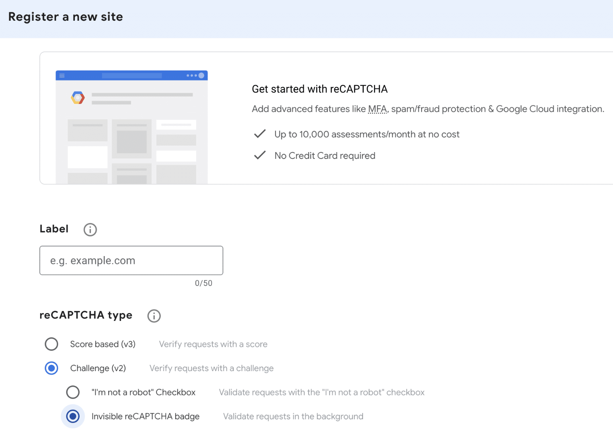613x440 pixels.
Task: Click the info icon next to Label
Action: (90, 229)
